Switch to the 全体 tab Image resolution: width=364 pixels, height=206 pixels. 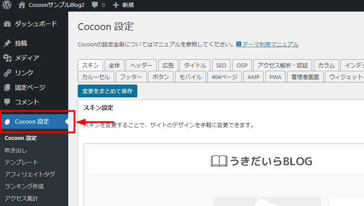pyautogui.click(x=115, y=65)
